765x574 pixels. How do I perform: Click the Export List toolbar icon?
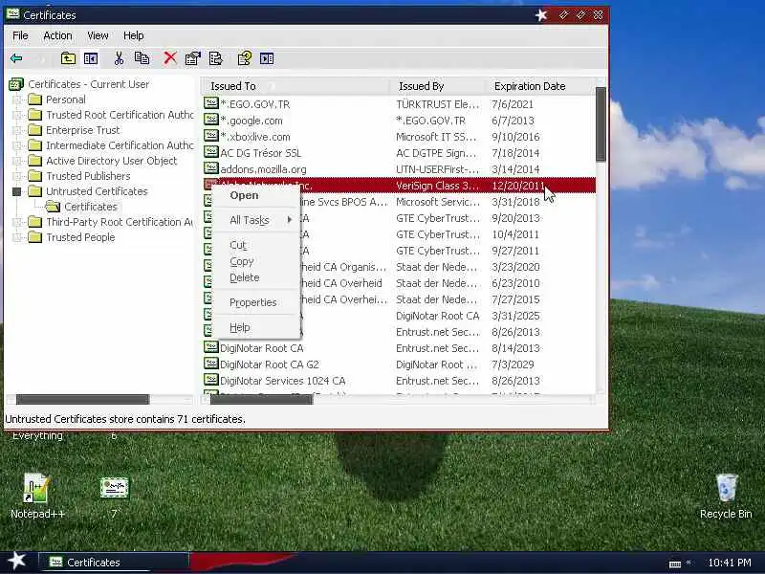[x=216, y=58]
